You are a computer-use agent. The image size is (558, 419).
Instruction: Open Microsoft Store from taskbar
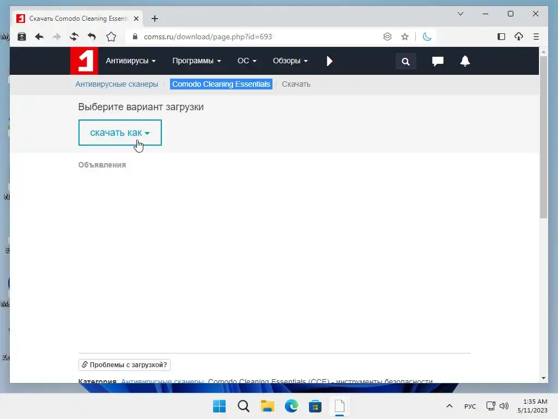[x=315, y=406]
